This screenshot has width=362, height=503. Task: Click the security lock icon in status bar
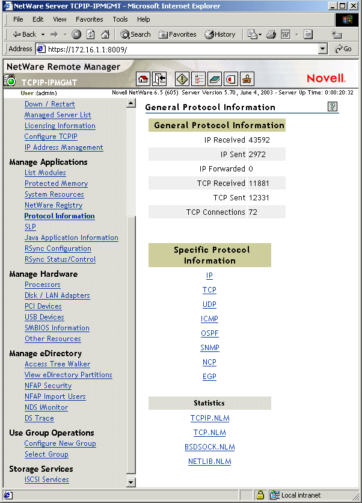(260, 495)
